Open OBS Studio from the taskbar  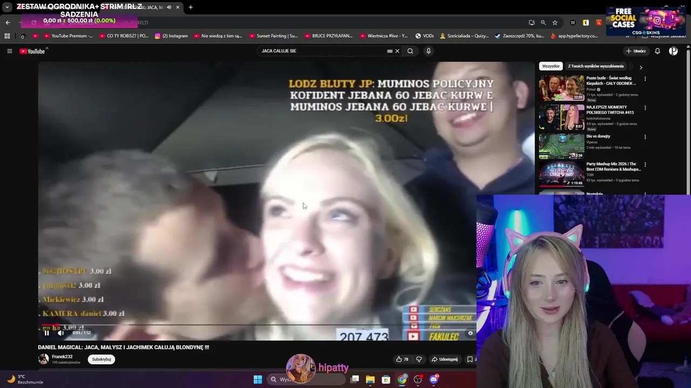click(x=418, y=379)
